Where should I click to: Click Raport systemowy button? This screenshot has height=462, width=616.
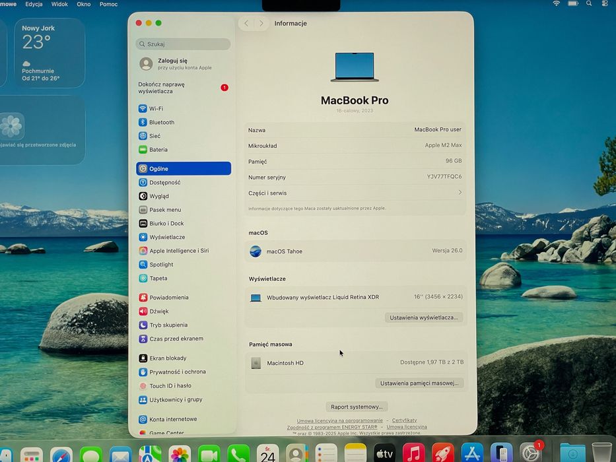pos(357,407)
